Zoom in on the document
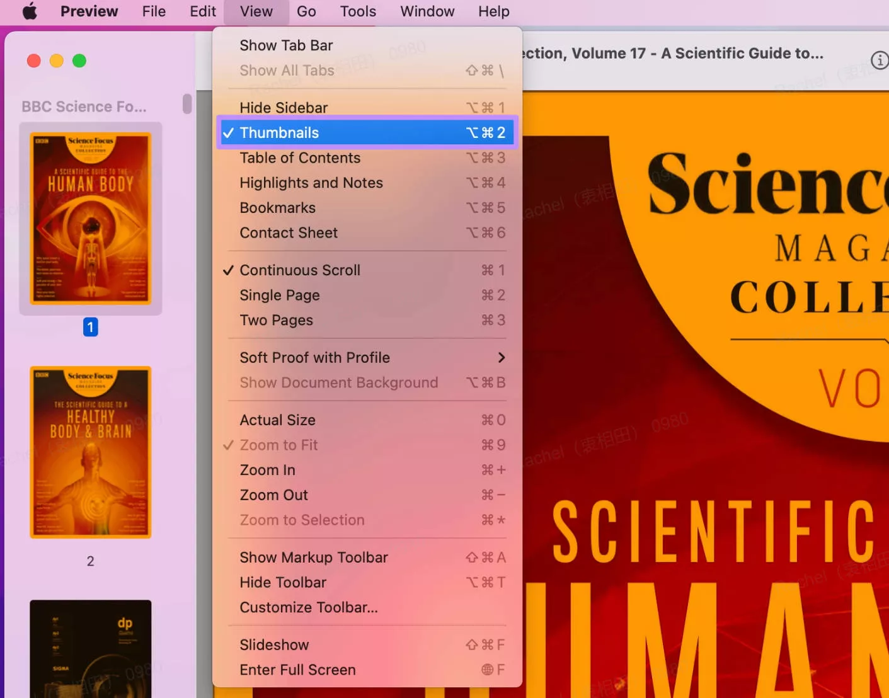 pos(267,469)
